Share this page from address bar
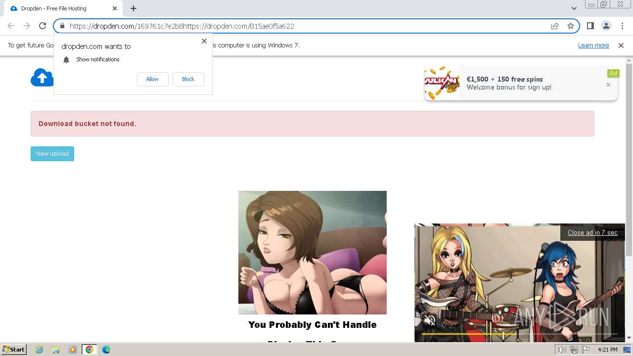Image resolution: width=633 pixels, height=356 pixels. [555, 26]
